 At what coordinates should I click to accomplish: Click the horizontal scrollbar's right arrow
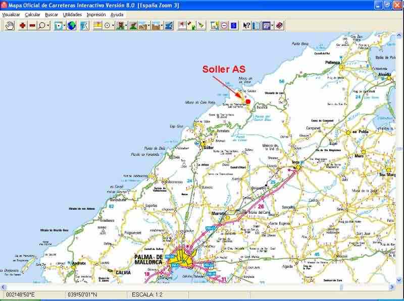(392, 286)
